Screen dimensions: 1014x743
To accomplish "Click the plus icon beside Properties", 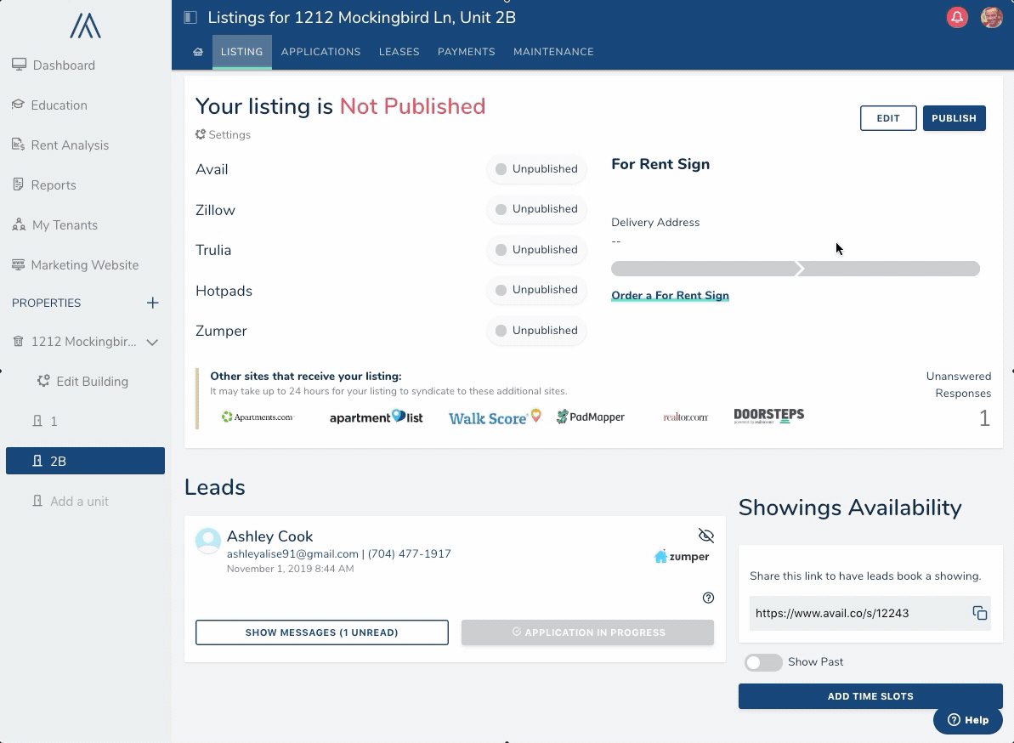I will 153,303.
